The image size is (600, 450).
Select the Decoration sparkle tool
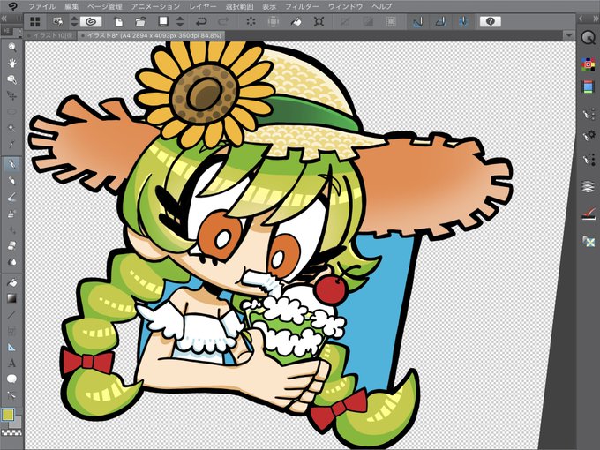11,229
